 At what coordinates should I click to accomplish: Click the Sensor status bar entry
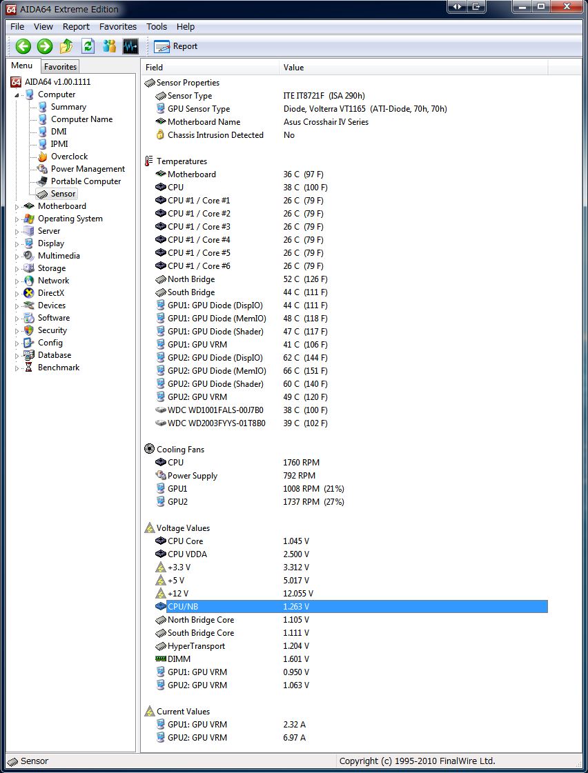(28, 761)
